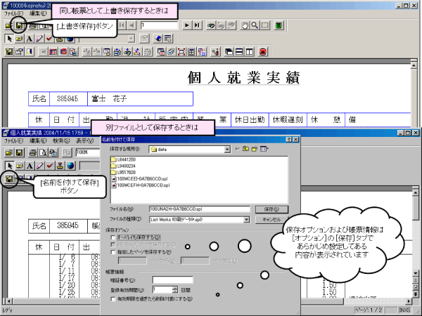Click scroll left arrow in lower window

coord(8,301)
